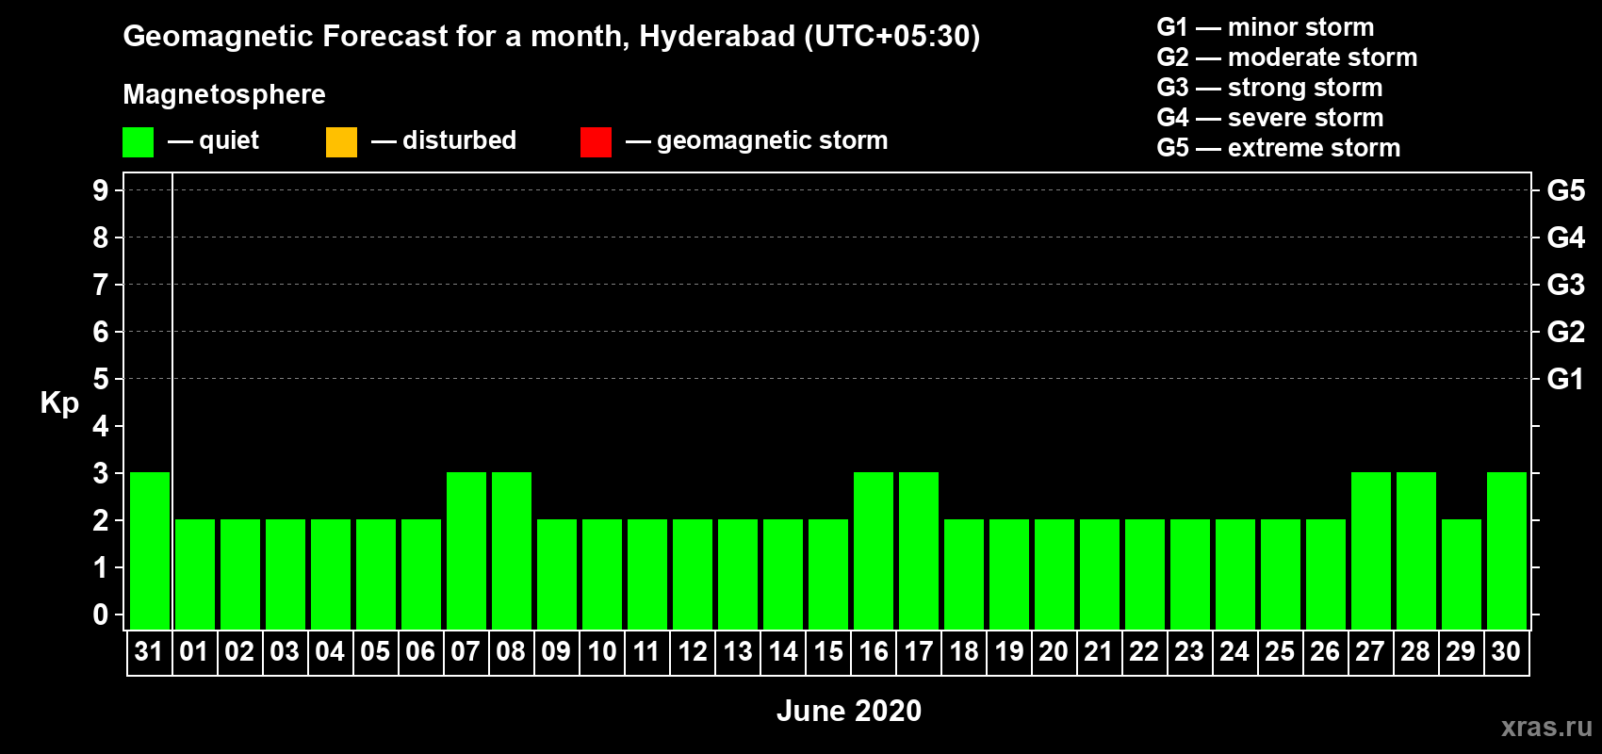
Task: Click date label 14 on the axis
Action: pyautogui.click(x=782, y=651)
